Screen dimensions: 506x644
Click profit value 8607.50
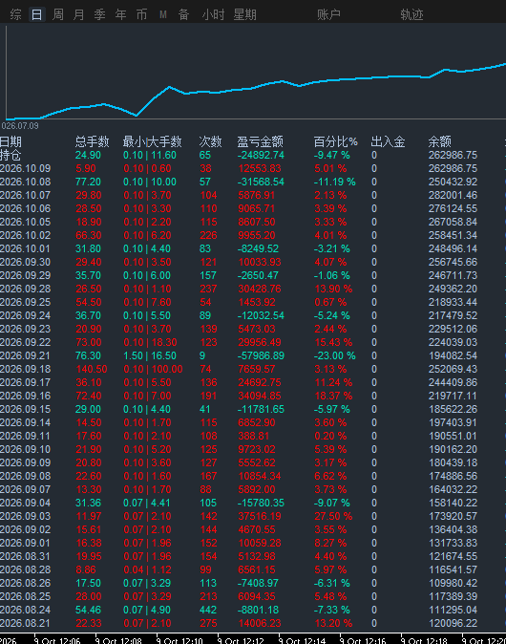pos(257,223)
